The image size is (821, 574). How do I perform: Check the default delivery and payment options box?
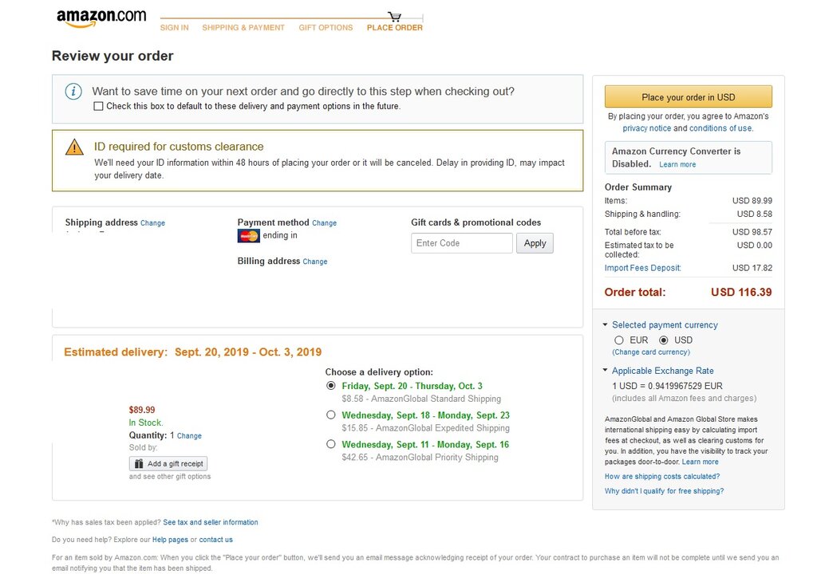click(98, 106)
